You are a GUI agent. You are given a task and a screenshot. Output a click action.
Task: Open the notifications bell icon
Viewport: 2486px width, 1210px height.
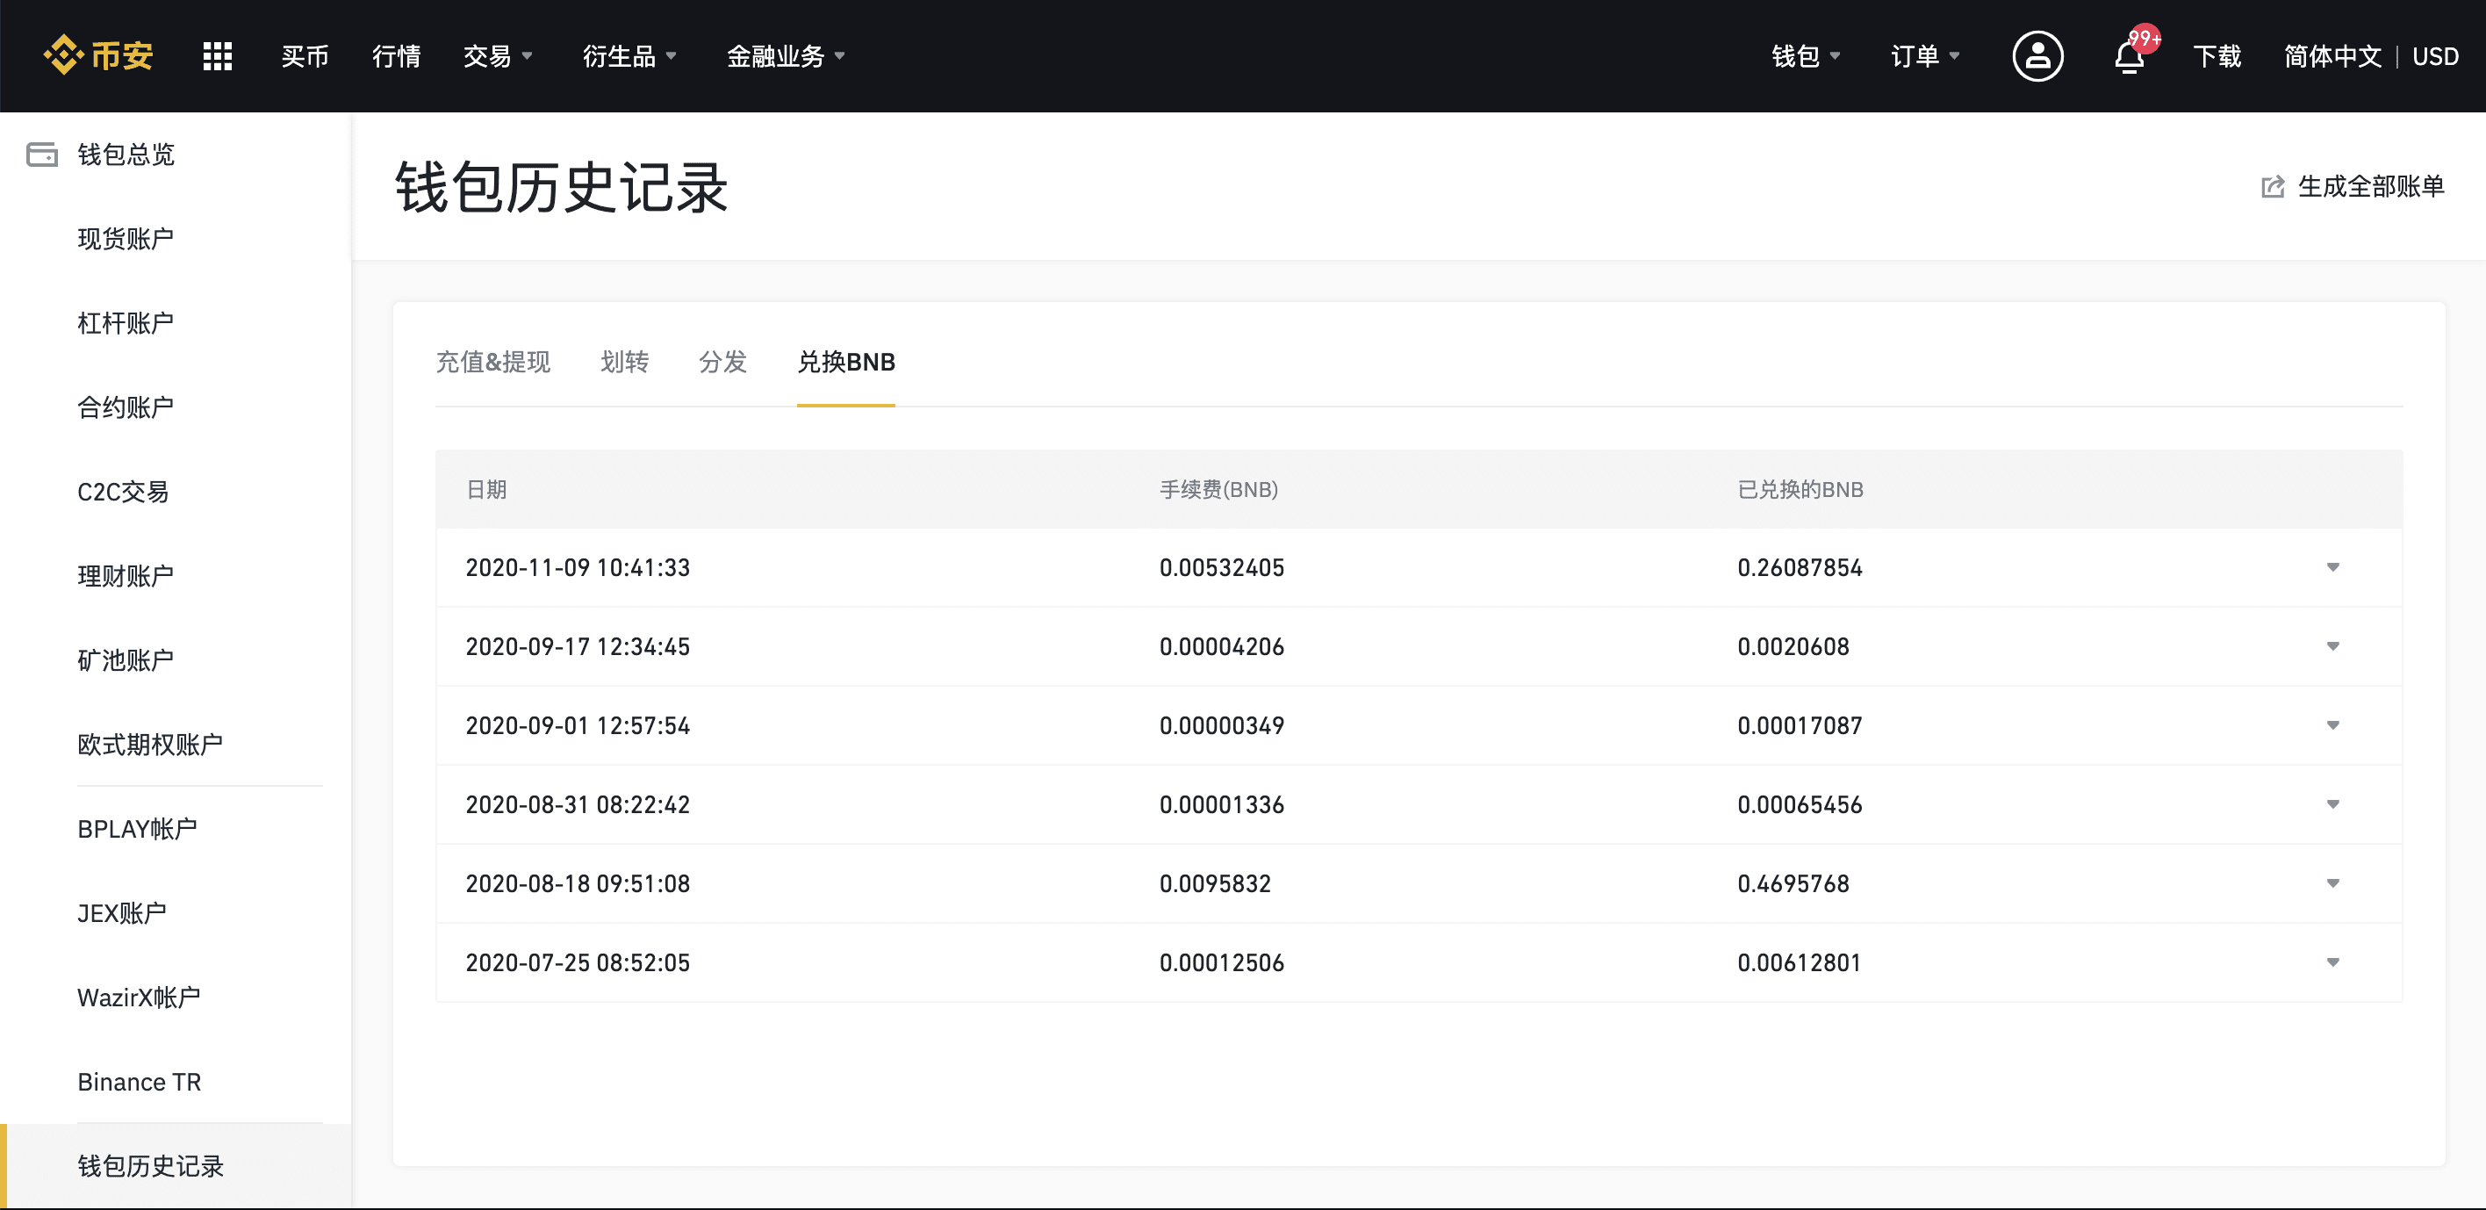(x=2130, y=56)
